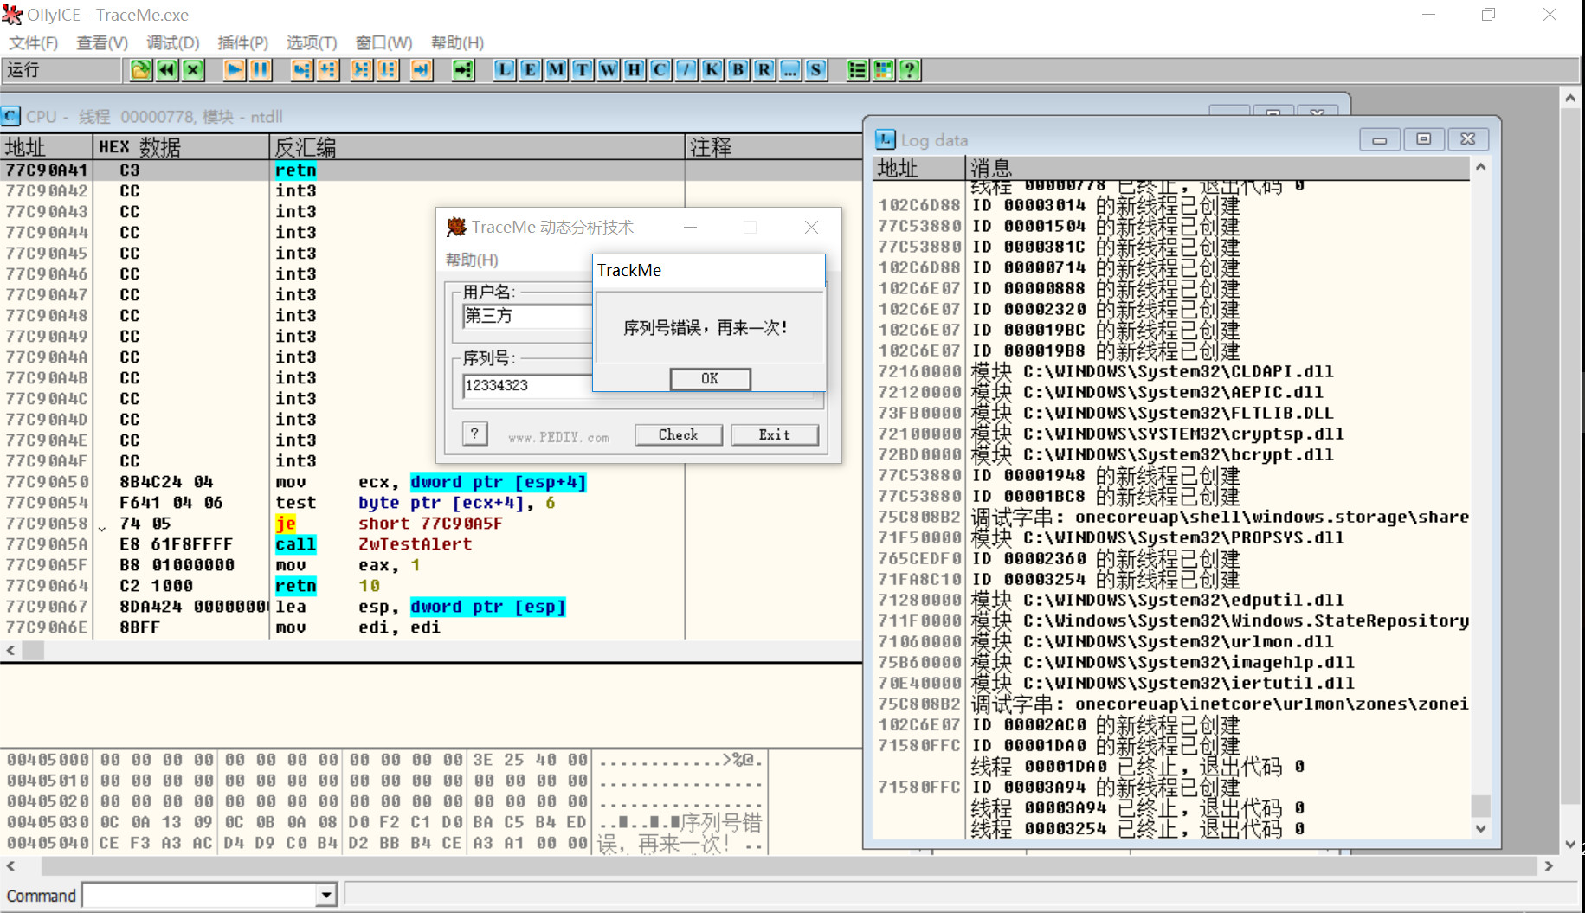Show Windows list with W icon
Image resolution: width=1585 pixels, height=913 pixels.
609,70
